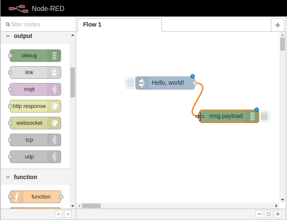Select the websocket output node

coord(35,123)
